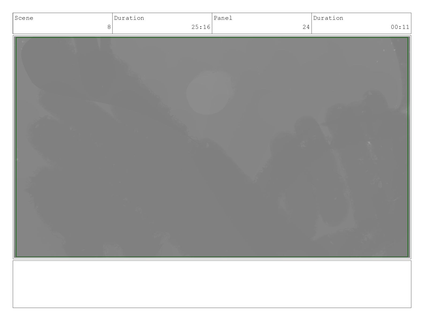
Task: Select the scene number value 8
Action: click(x=109, y=27)
